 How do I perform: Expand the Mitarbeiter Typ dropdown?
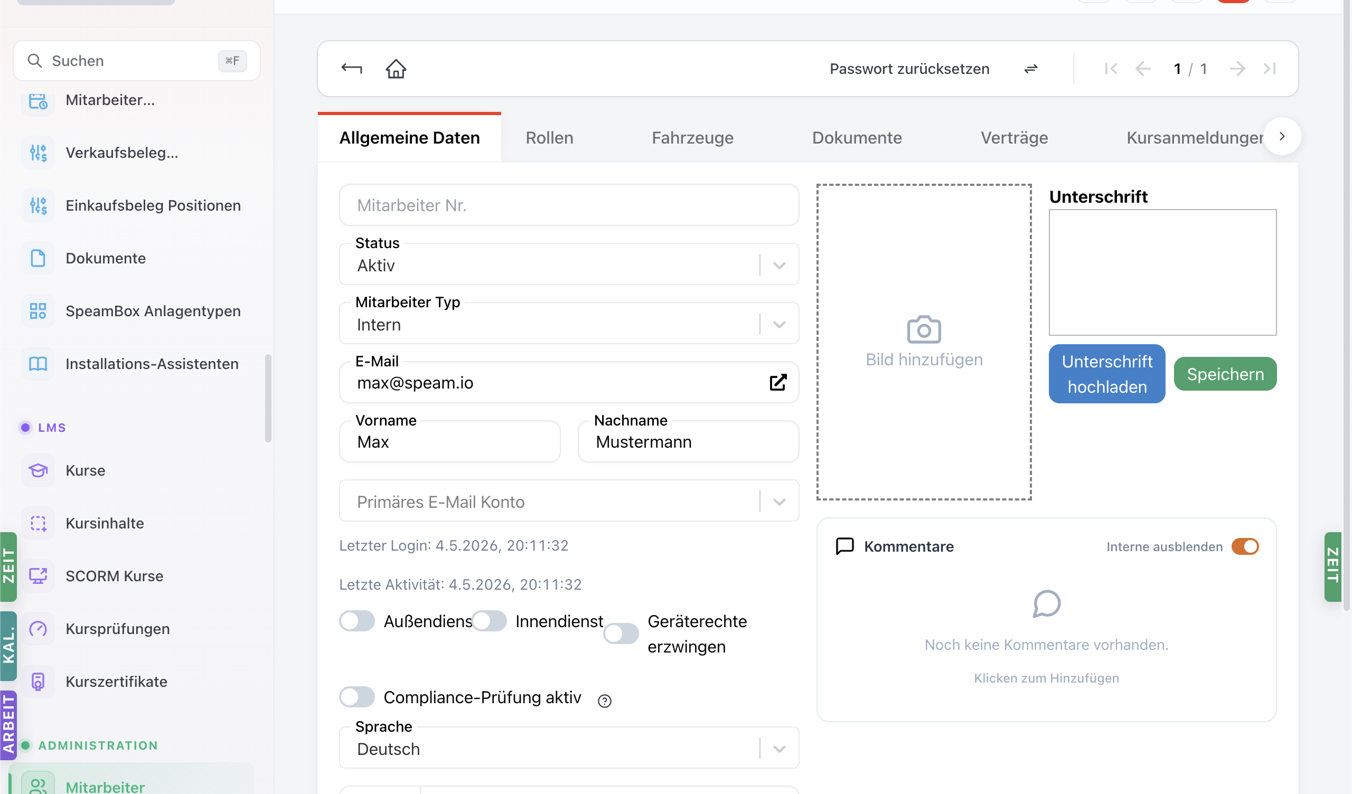tap(779, 324)
